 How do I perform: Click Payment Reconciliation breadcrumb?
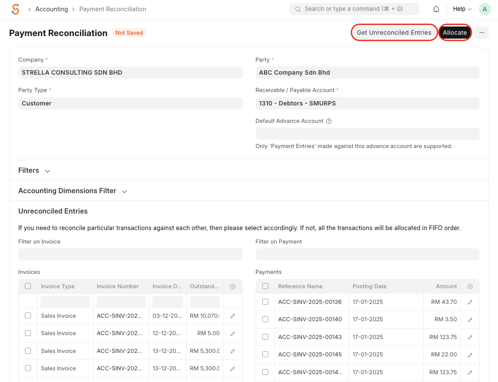click(113, 9)
